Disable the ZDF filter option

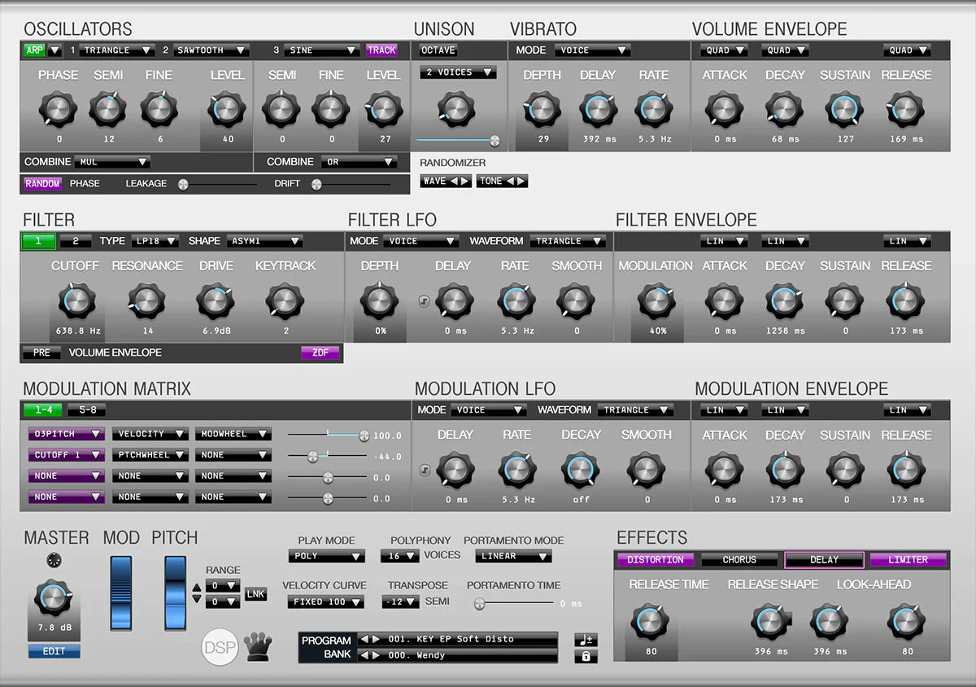[320, 353]
